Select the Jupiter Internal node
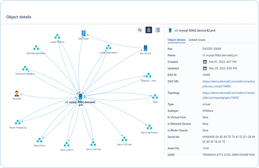This screenshot has height=168, width=259. pos(57,37)
